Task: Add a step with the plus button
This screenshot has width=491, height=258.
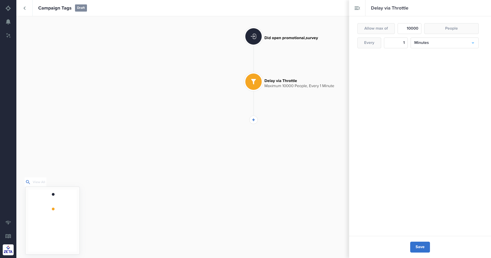Action: coord(253,120)
